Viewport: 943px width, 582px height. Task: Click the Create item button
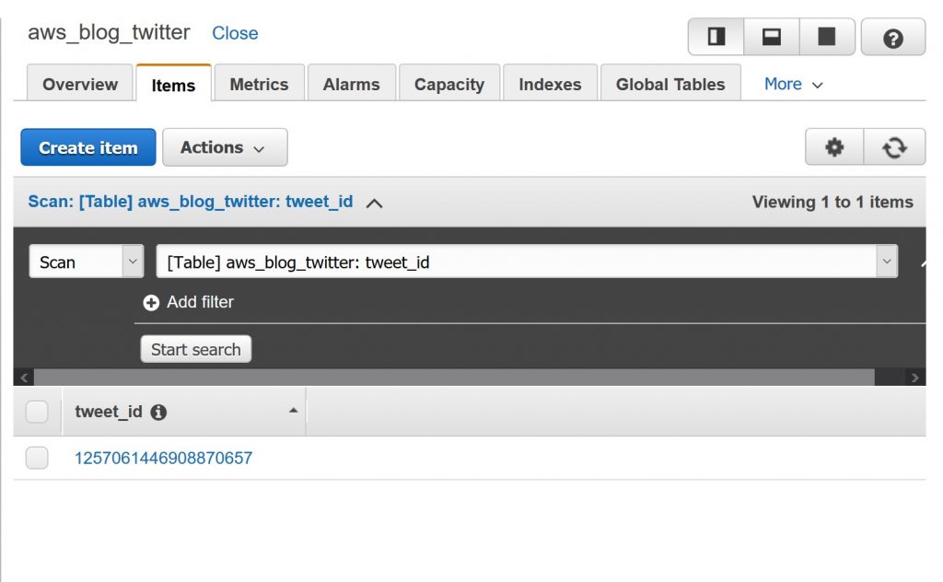[x=88, y=147]
